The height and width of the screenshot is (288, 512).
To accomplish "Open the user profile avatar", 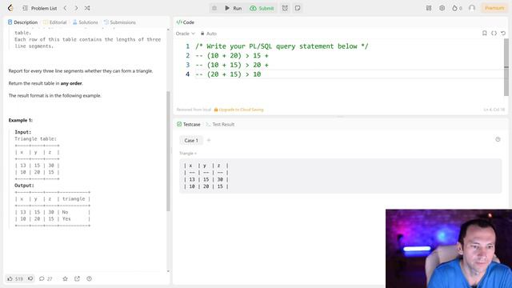I will pos(472,8).
